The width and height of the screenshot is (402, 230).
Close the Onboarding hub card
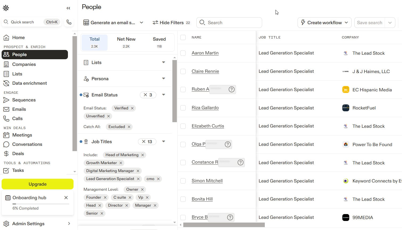(66, 198)
